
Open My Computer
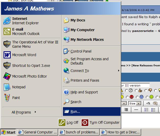click(92, 30)
